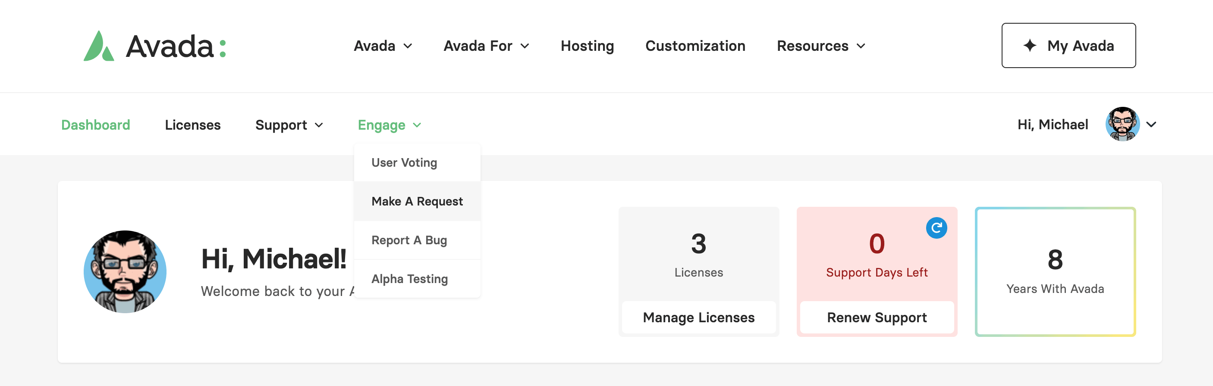Open the Customization page
Image resolution: width=1213 pixels, height=386 pixels.
(695, 46)
